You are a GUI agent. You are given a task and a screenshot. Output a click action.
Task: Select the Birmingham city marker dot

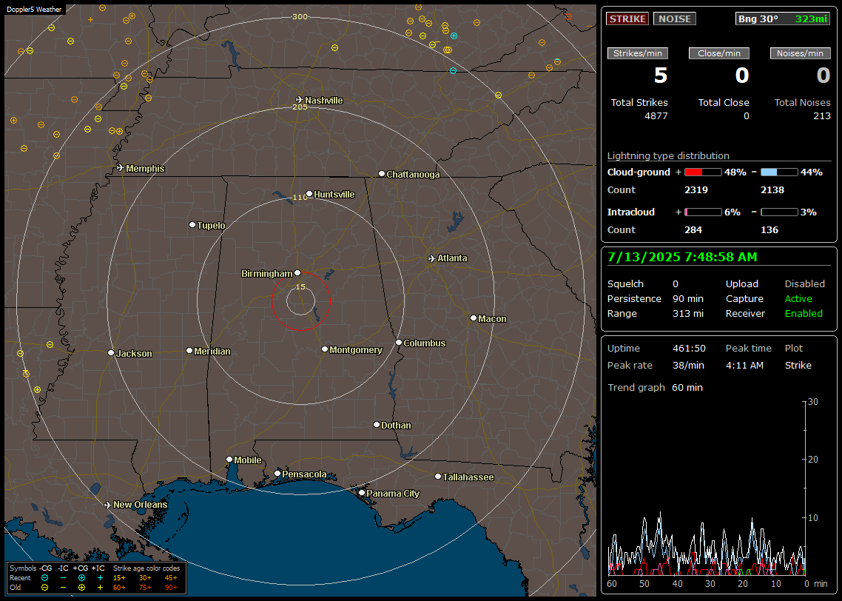tap(297, 273)
